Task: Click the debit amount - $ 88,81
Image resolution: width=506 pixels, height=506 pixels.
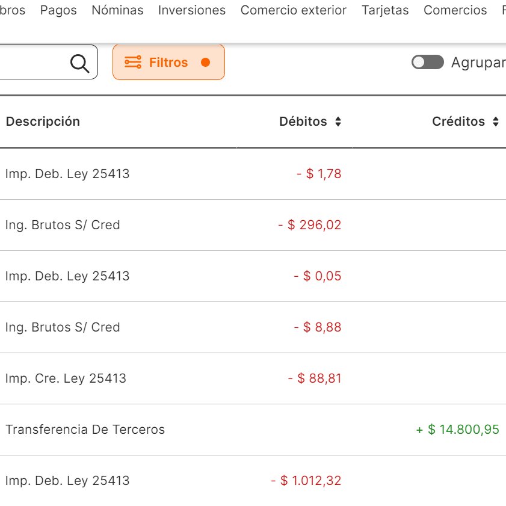Action: click(315, 378)
